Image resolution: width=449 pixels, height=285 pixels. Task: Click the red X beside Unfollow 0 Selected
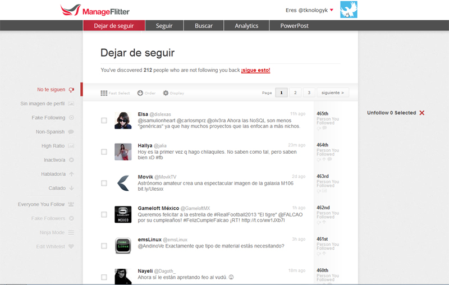422,113
